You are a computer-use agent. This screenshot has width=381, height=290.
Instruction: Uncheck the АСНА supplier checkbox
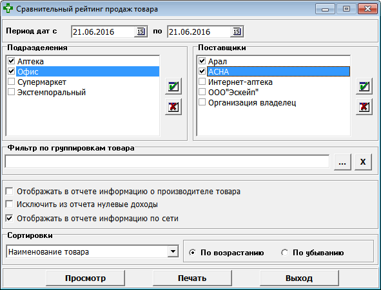202,71
